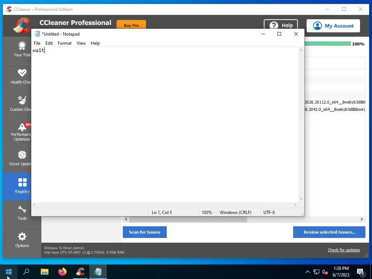Click Review selected Issues button
The image size is (372, 279).
coord(329,232)
